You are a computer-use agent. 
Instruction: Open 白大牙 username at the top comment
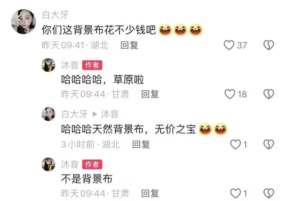click(55, 15)
